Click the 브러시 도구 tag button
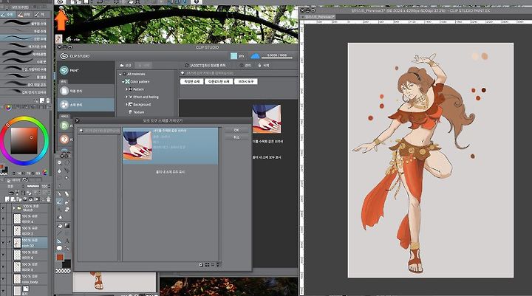This screenshot has width=532, height=296. tap(246, 81)
